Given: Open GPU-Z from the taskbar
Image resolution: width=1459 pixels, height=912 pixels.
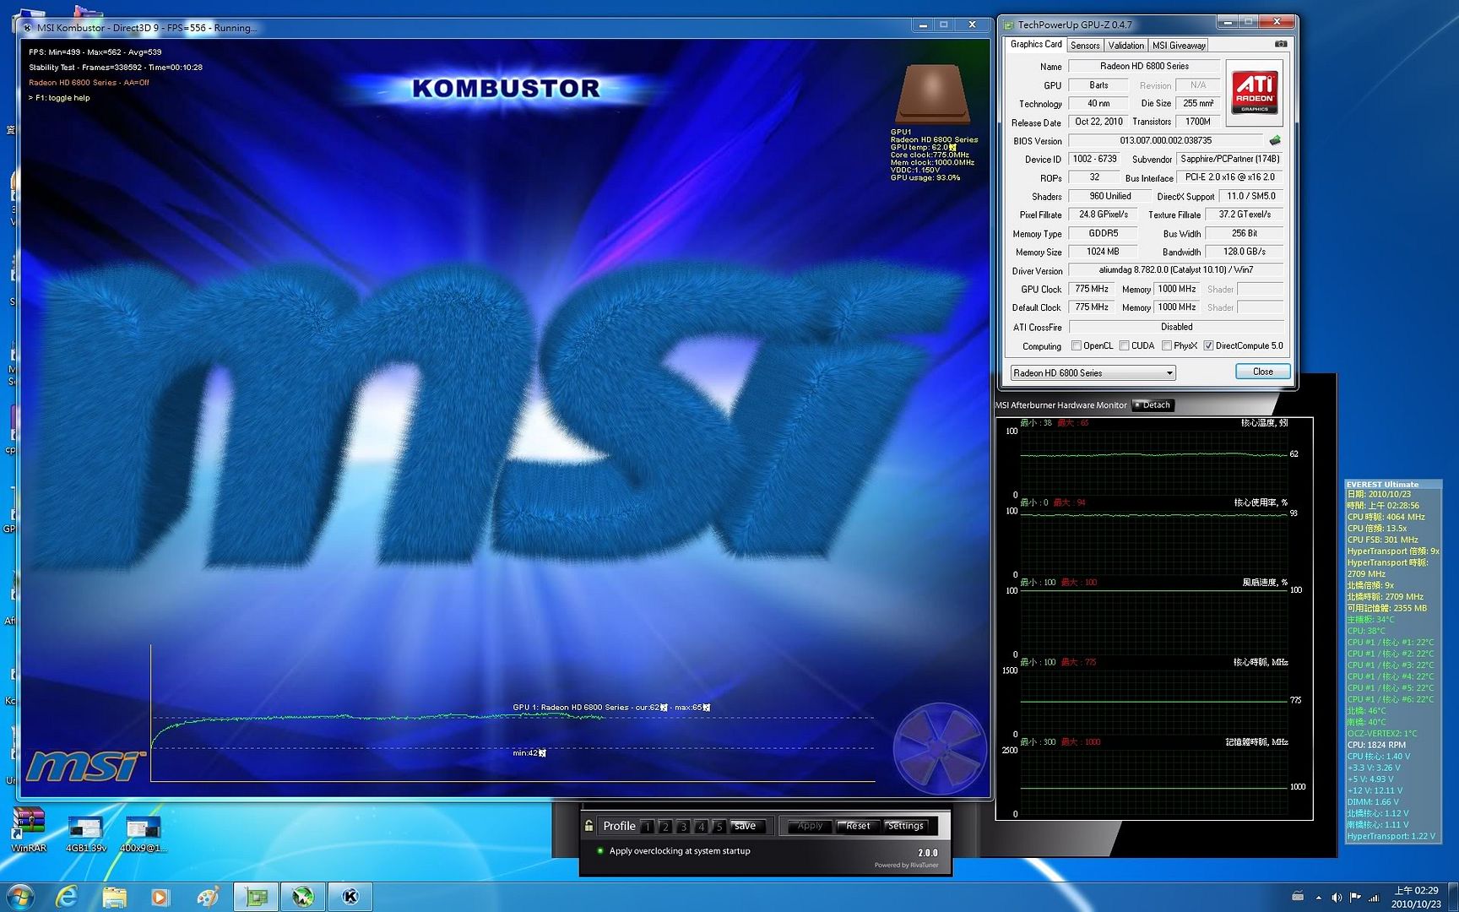Looking at the screenshot, I should [x=255, y=896].
